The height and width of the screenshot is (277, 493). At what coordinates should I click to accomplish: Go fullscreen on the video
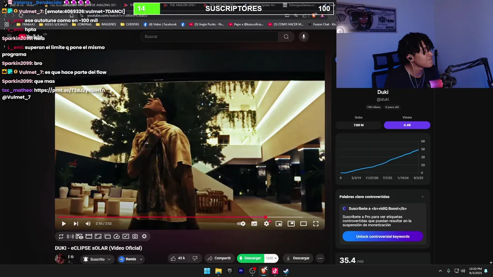[x=316, y=224]
